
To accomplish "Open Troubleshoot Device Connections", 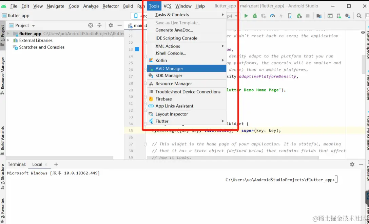I will point(187,92).
